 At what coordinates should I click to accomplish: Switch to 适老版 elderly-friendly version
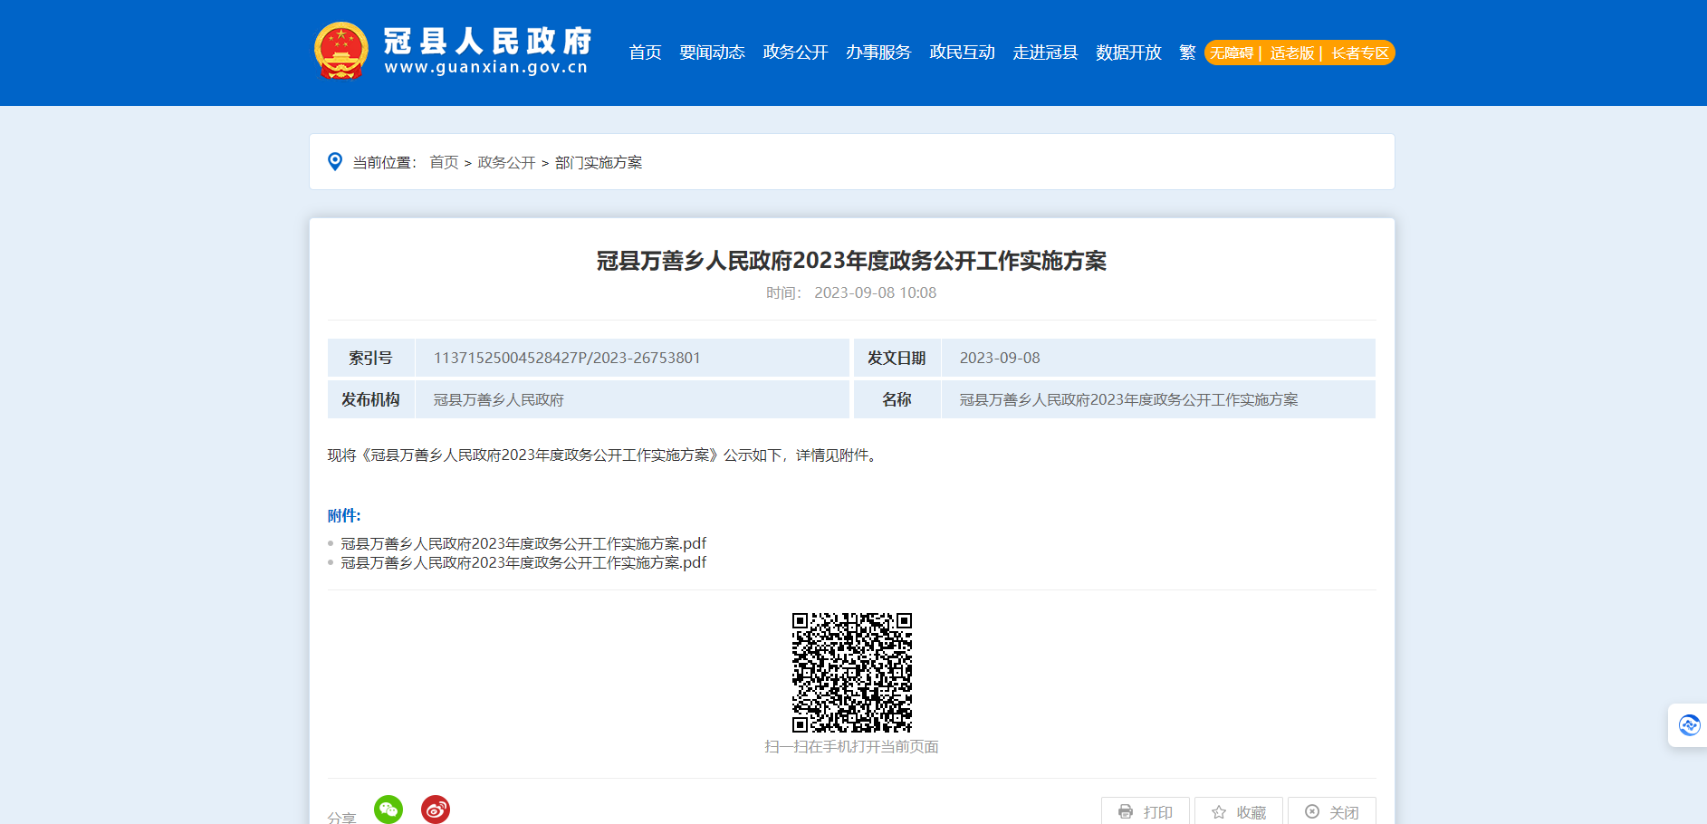pos(1291,53)
